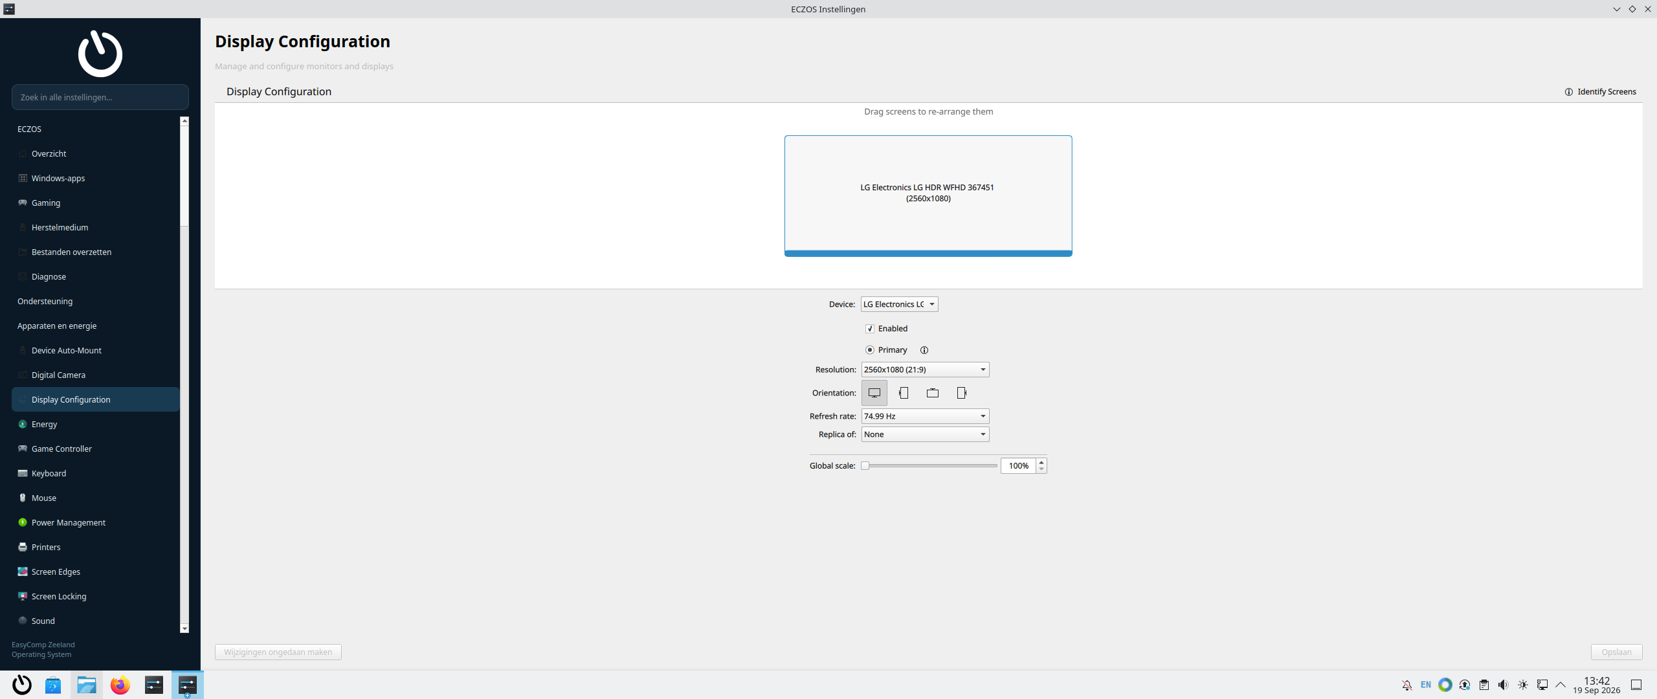Open the clock showing 13:42

1596,685
